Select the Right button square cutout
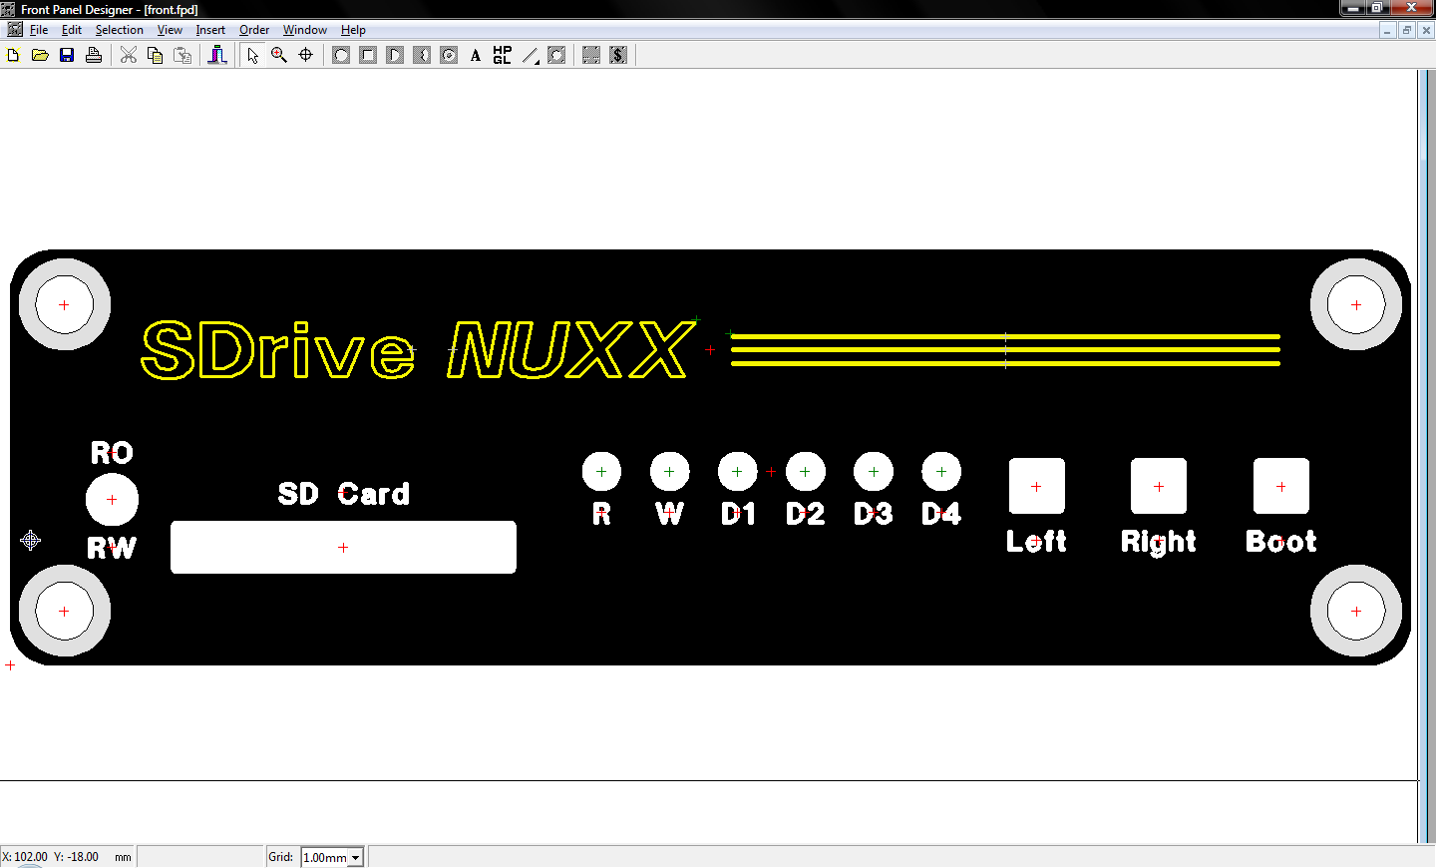This screenshot has height=868, width=1436. point(1159,486)
